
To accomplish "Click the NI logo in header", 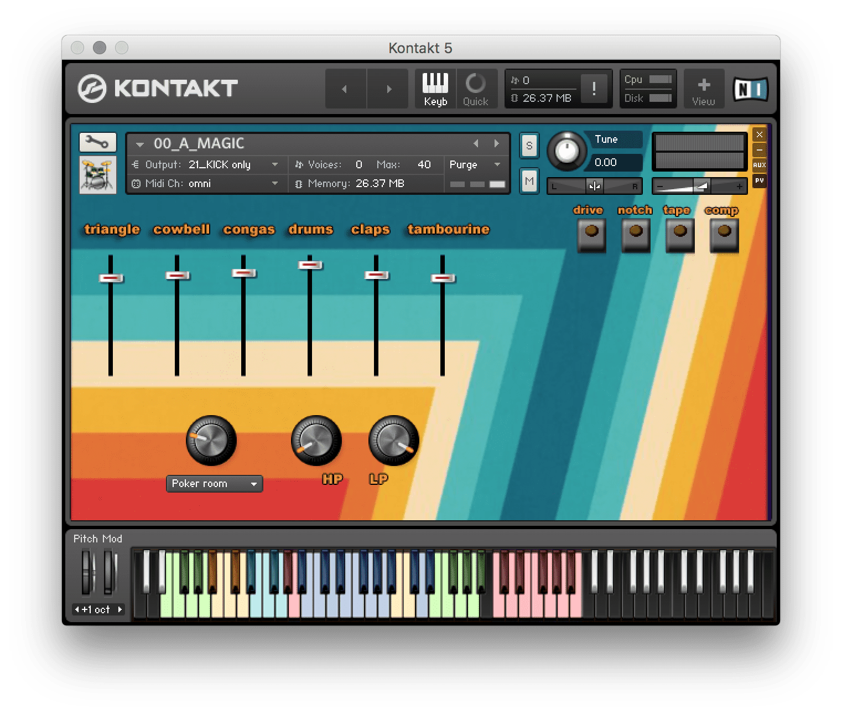I will [x=751, y=89].
